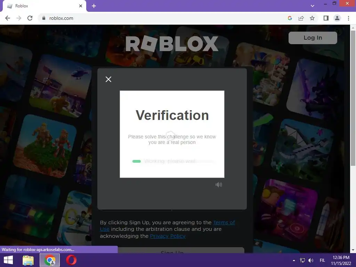This screenshot has height=267, width=356.
Task: Click the game thumbnail with two warrior characters
Action: click(x=45, y=146)
